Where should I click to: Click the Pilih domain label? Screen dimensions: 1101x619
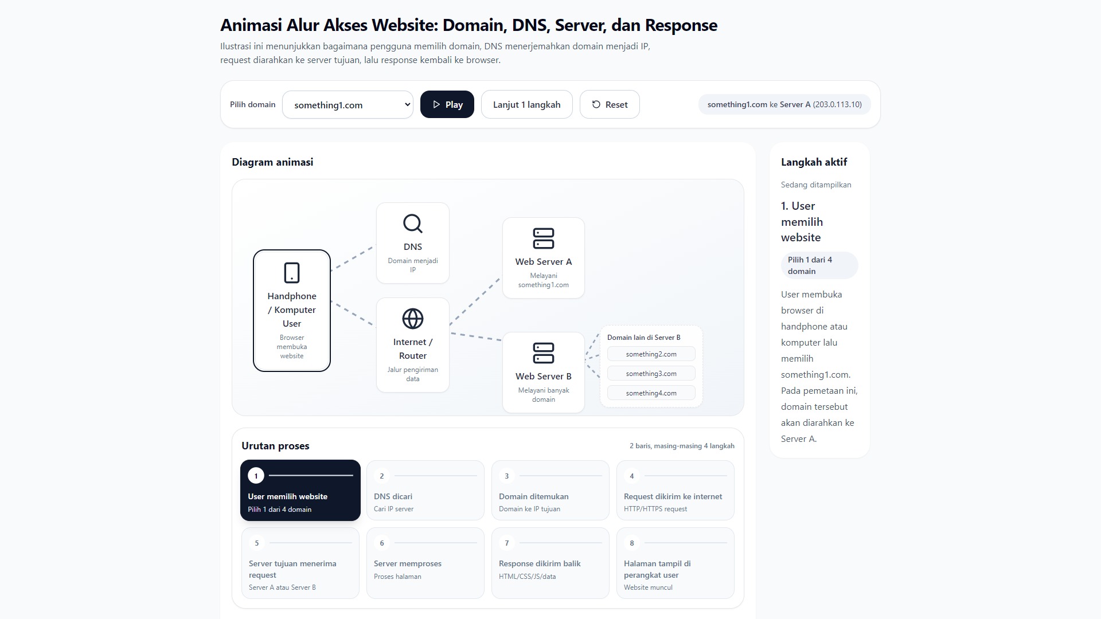252,104
